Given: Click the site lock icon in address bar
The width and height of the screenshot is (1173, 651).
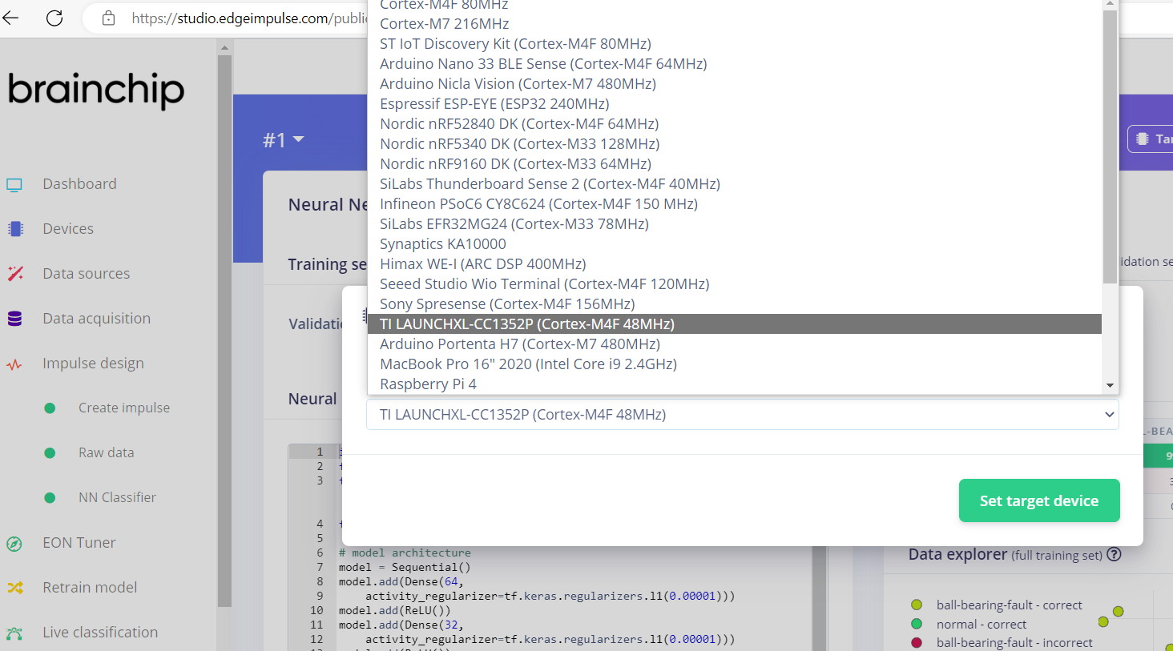Looking at the screenshot, I should tap(109, 18).
